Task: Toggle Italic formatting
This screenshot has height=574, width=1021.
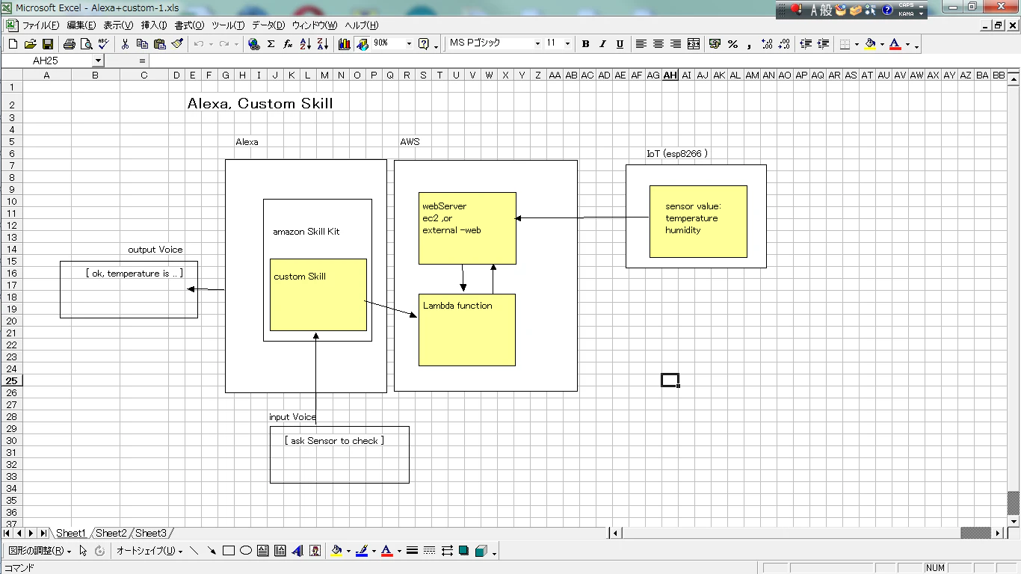Action: (602, 44)
